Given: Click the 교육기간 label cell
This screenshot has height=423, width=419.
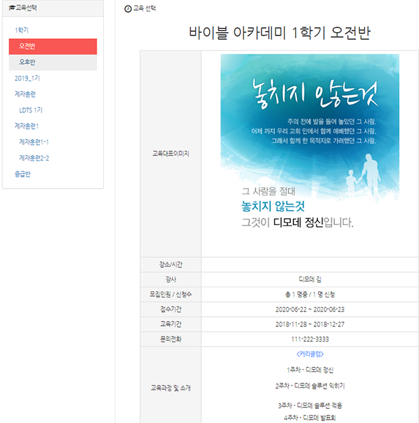Looking at the screenshot, I should point(171,324).
